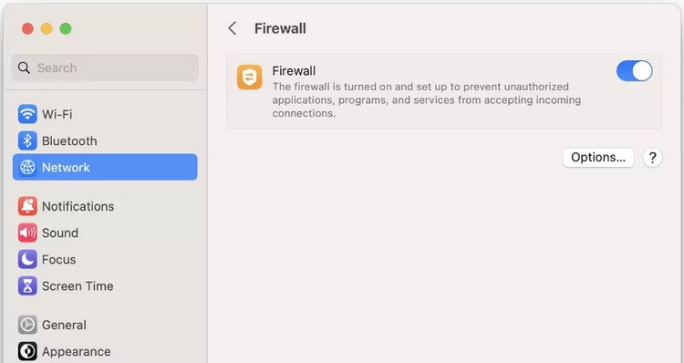Click the General gear icon

pos(27,325)
